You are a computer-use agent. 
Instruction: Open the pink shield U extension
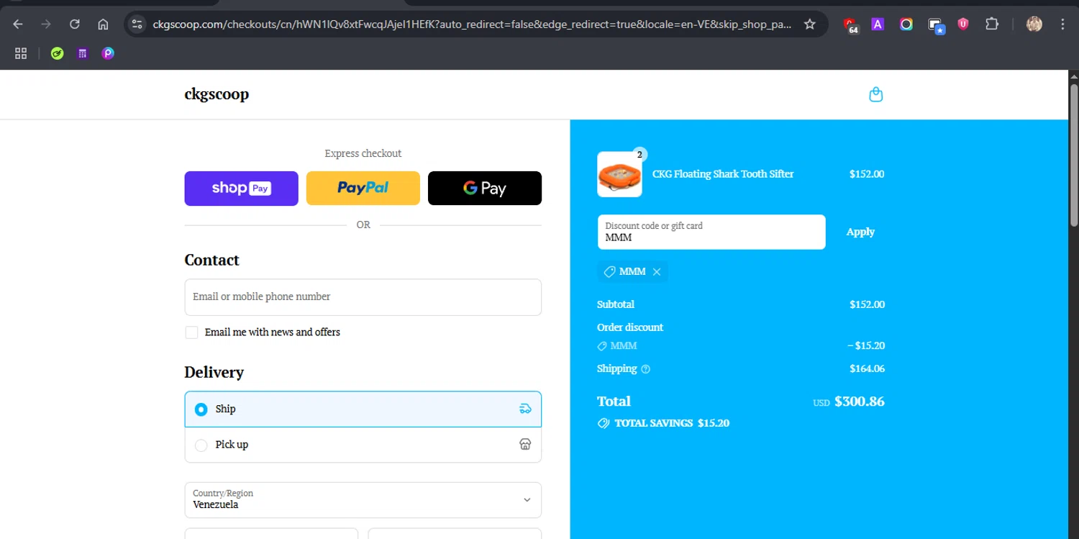click(x=963, y=24)
